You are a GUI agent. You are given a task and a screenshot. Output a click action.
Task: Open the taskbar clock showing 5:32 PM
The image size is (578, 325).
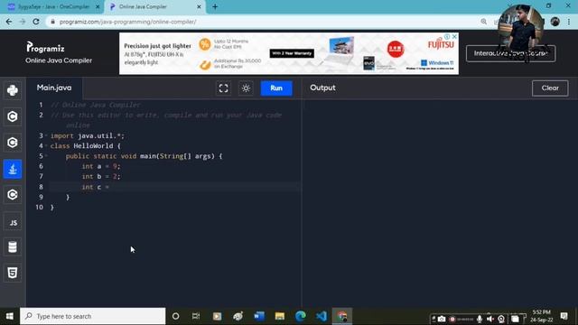[542, 316]
